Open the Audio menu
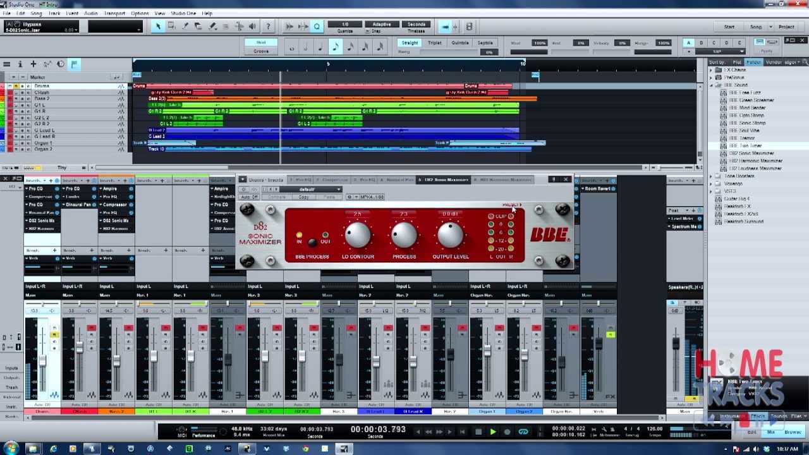Image resolution: width=809 pixels, height=455 pixels. coord(91,13)
